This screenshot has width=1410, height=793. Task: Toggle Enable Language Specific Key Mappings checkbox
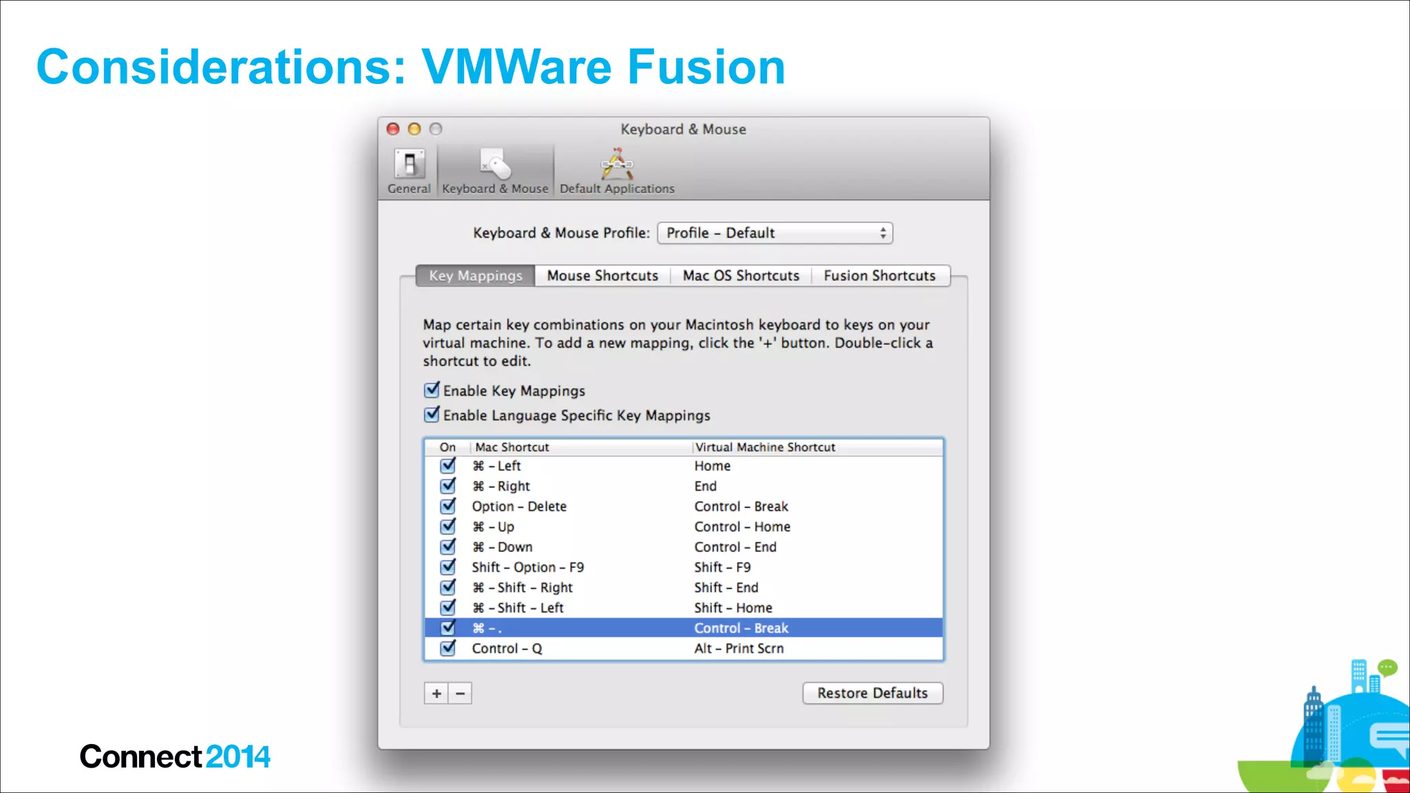[432, 414]
